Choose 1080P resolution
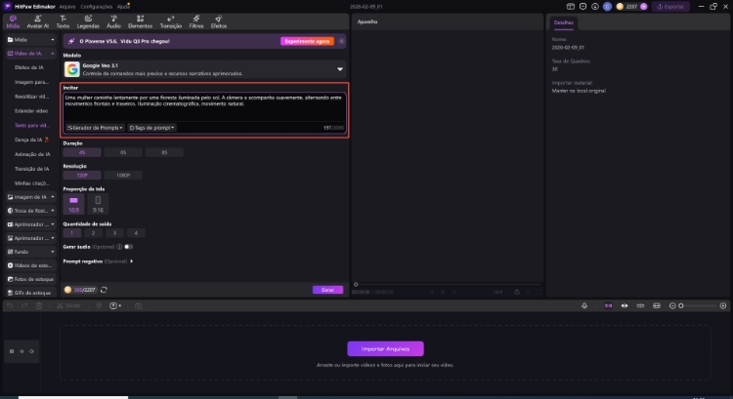This screenshot has width=733, height=399. tap(123, 176)
